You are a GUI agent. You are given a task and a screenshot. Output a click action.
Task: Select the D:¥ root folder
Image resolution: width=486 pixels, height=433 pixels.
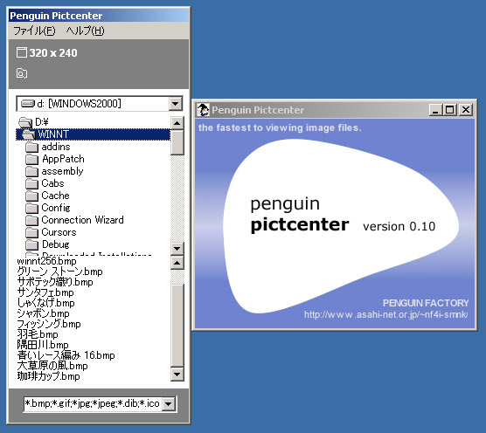[x=42, y=122]
